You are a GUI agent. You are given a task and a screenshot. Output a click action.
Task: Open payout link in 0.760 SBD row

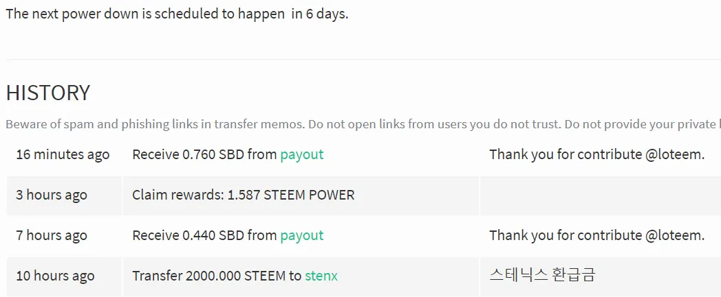301,155
